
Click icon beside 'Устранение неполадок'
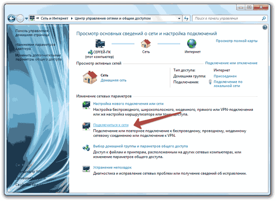(x=86, y=169)
